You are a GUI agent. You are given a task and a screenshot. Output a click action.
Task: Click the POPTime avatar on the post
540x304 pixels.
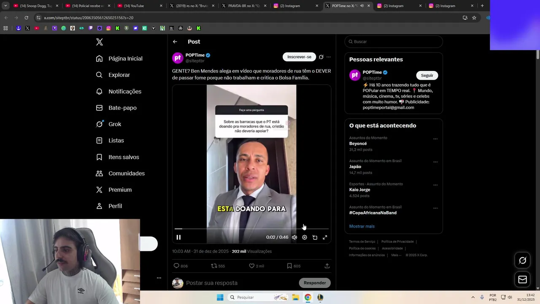[178, 58]
